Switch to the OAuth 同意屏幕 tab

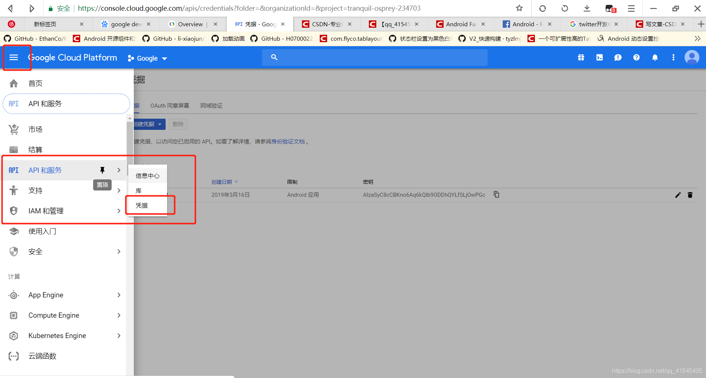pos(170,106)
